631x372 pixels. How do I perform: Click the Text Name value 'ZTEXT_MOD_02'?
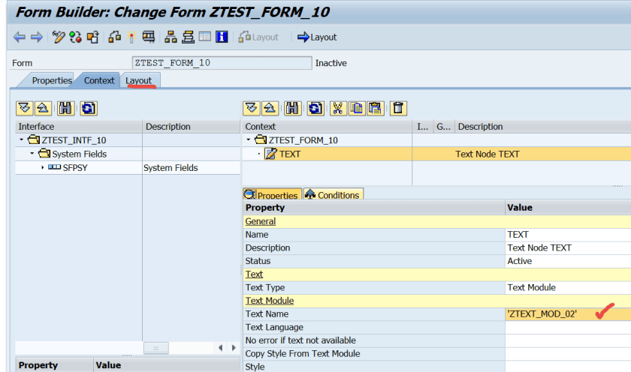[542, 314]
